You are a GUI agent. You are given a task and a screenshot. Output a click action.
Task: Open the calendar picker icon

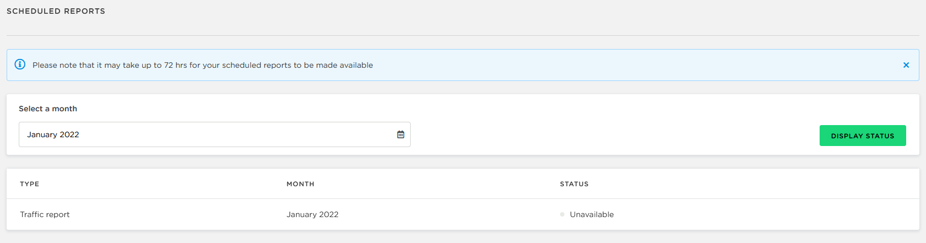[x=401, y=134]
